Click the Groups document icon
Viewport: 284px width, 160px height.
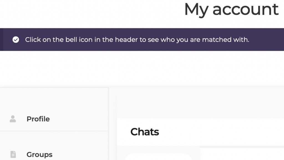click(13, 154)
